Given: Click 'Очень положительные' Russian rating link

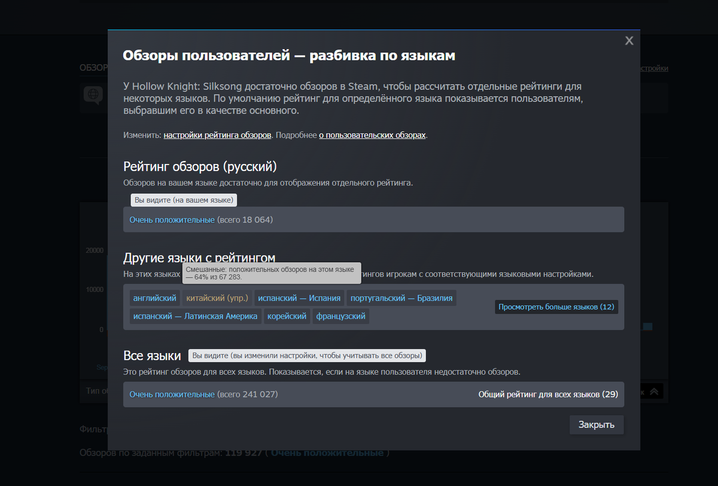Looking at the screenshot, I should [x=172, y=220].
